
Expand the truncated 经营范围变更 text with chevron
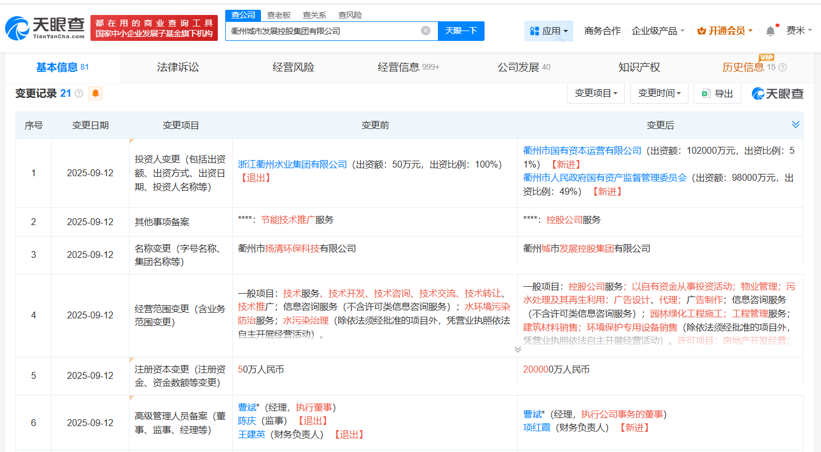pos(517,349)
